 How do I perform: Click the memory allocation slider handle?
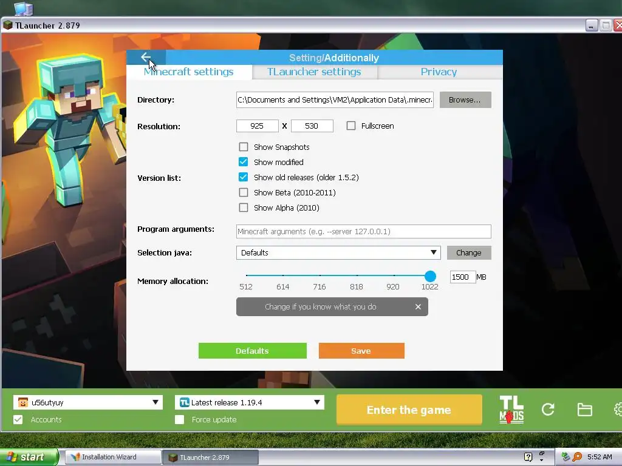(x=430, y=276)
